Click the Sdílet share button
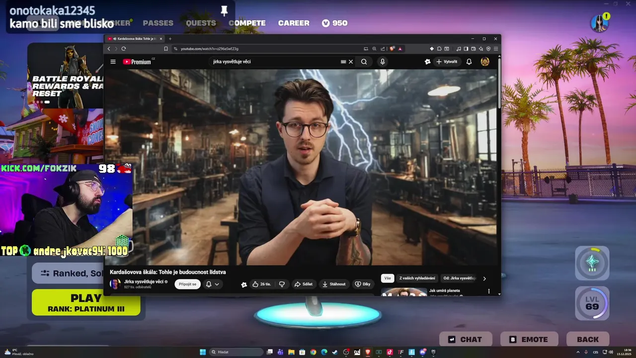The image size is (636, 358). coord(303,284)
